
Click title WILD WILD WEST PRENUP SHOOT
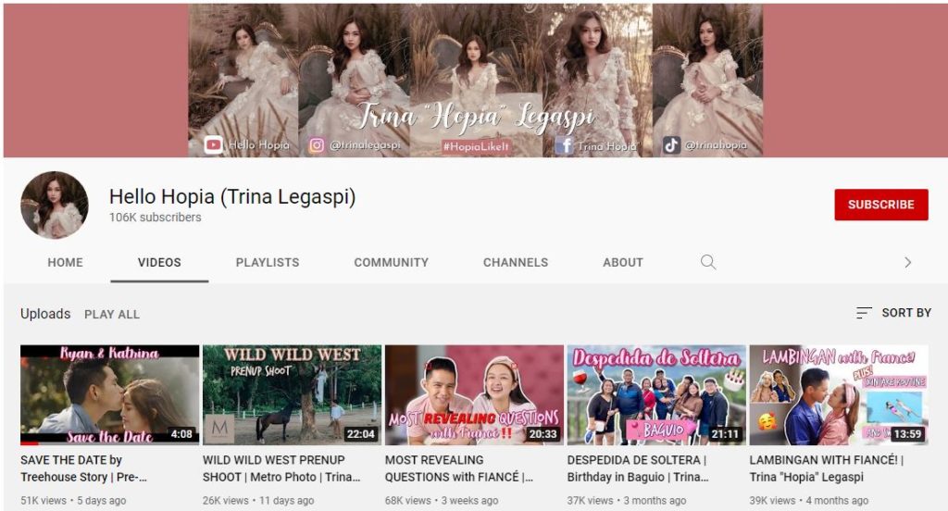[281, 468]
